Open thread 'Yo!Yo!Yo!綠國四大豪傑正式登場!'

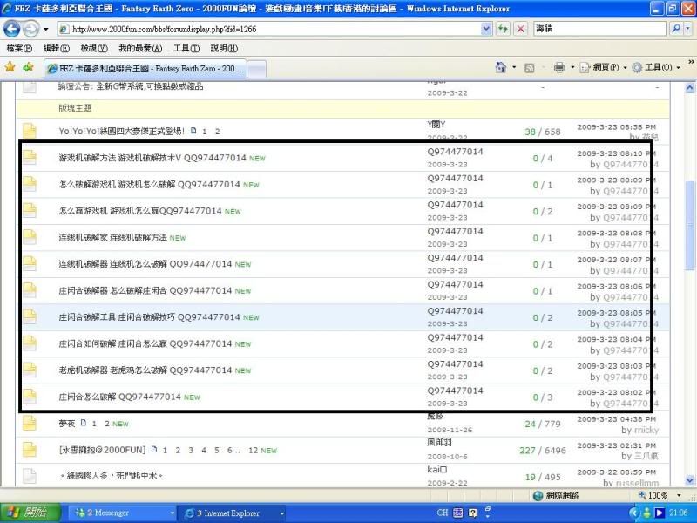121,132
